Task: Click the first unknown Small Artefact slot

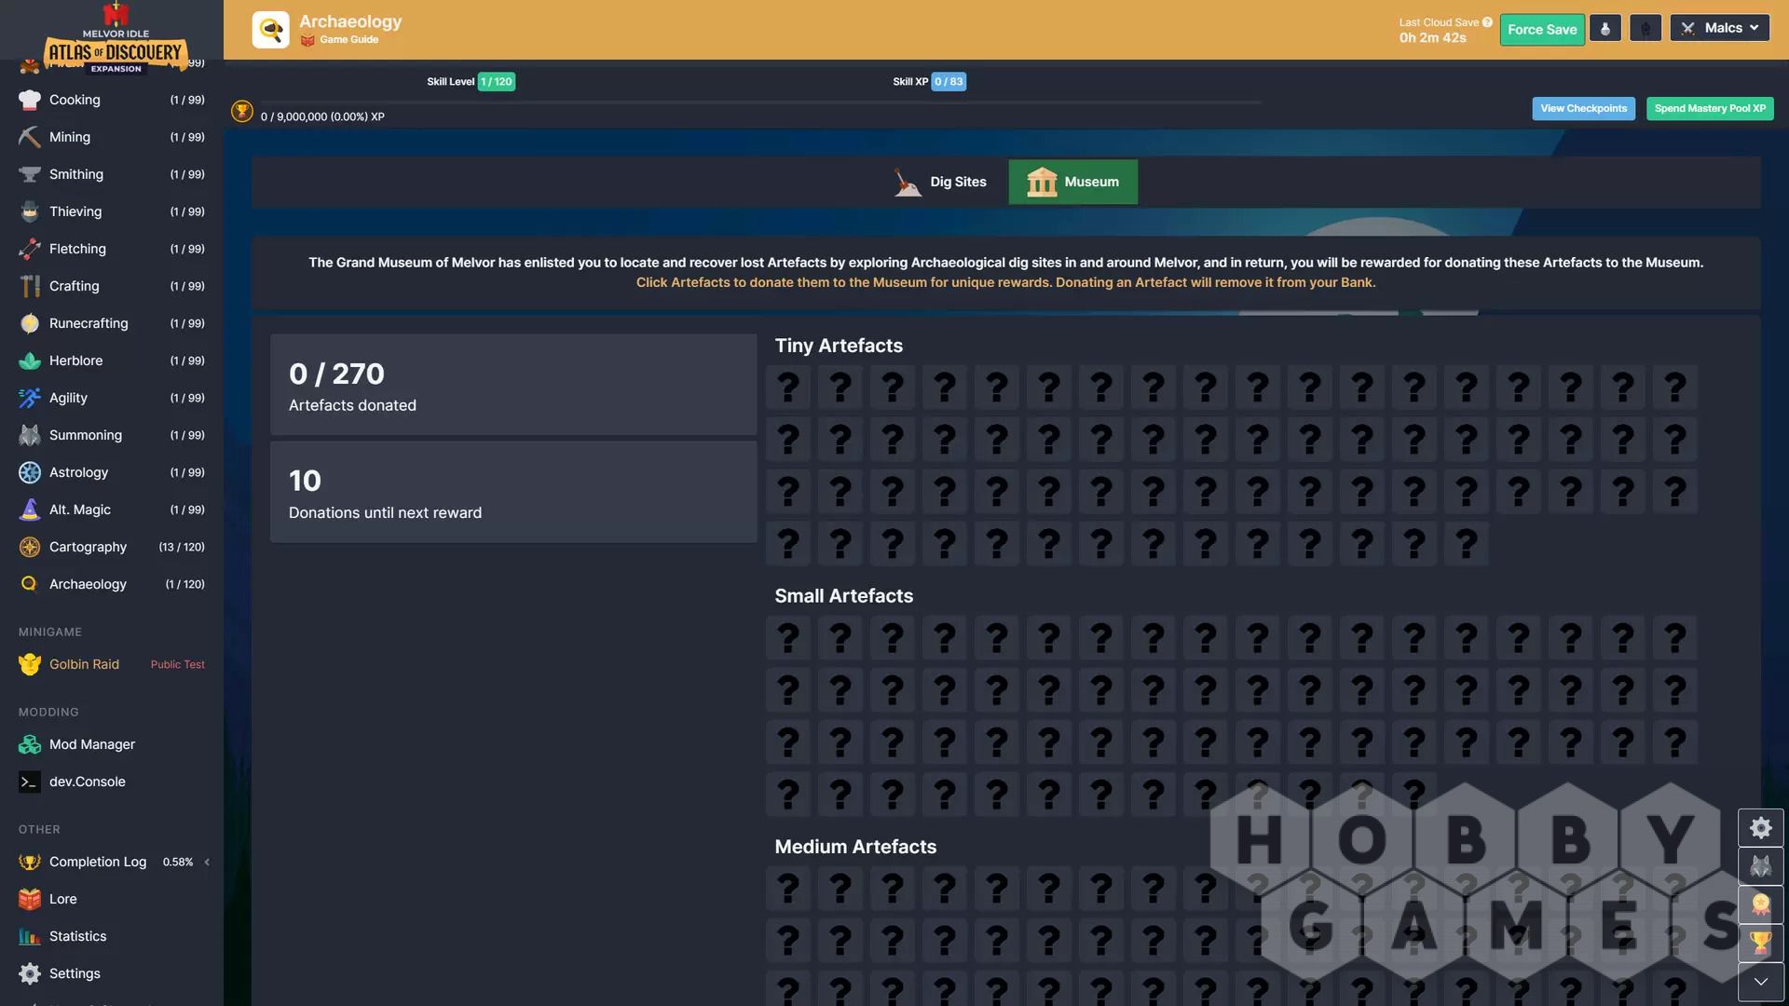Action: [x=788, y=637]
